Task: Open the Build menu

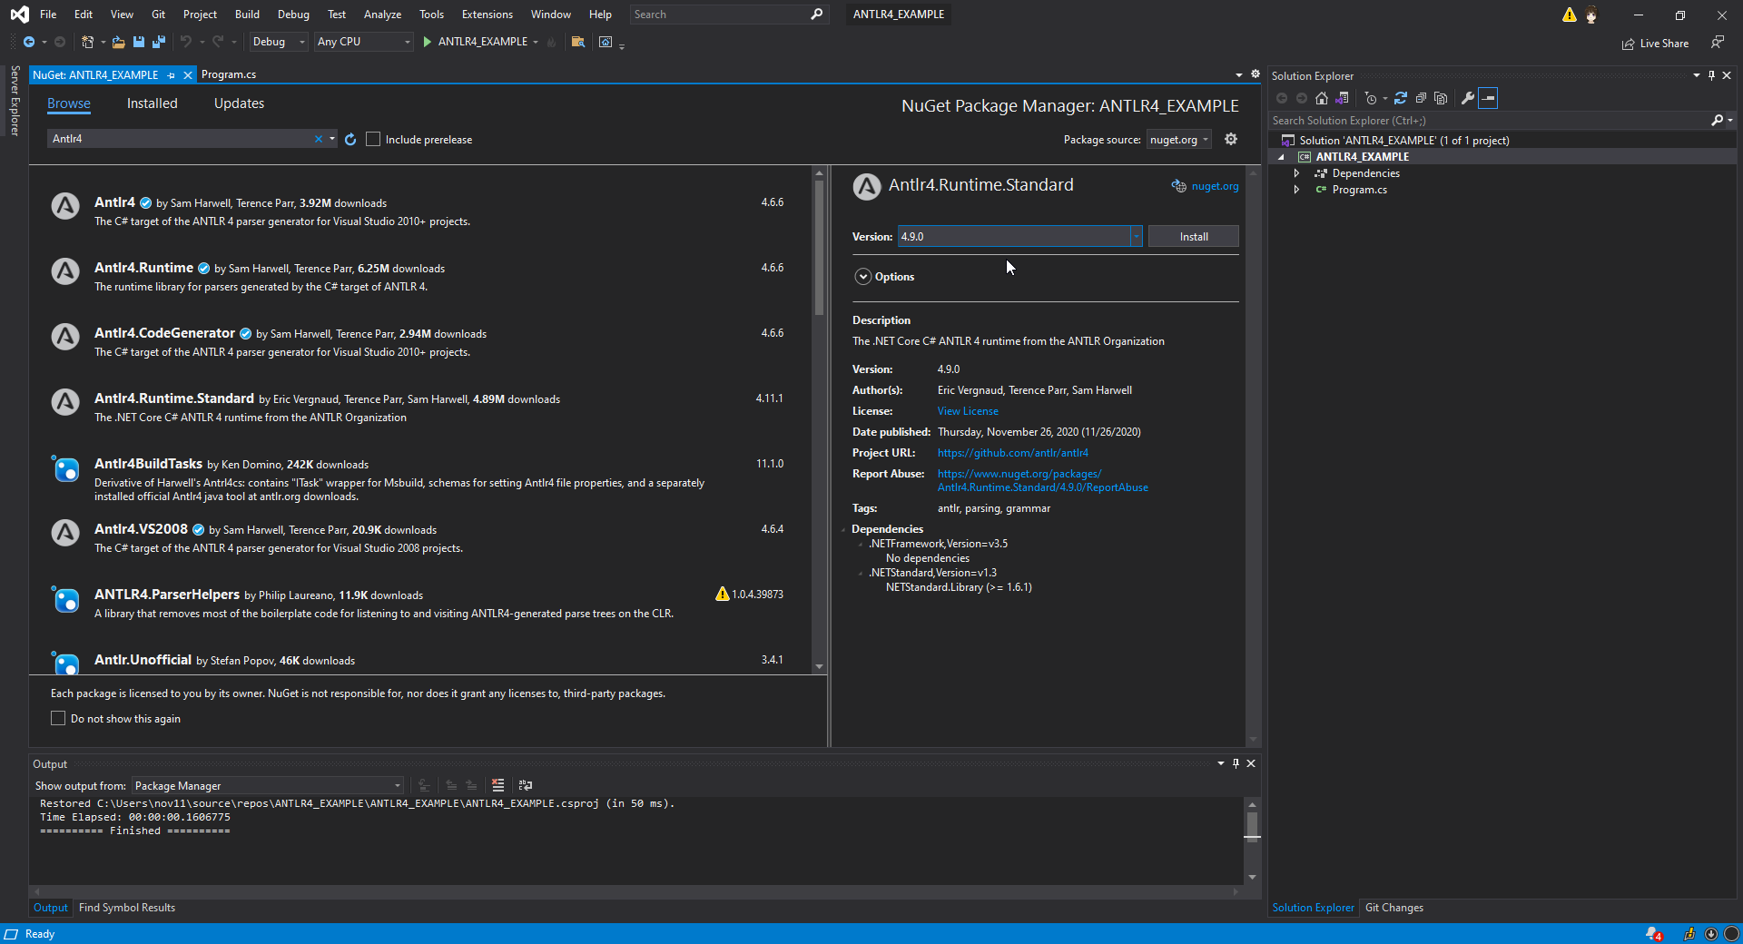Action: [247, 15]
